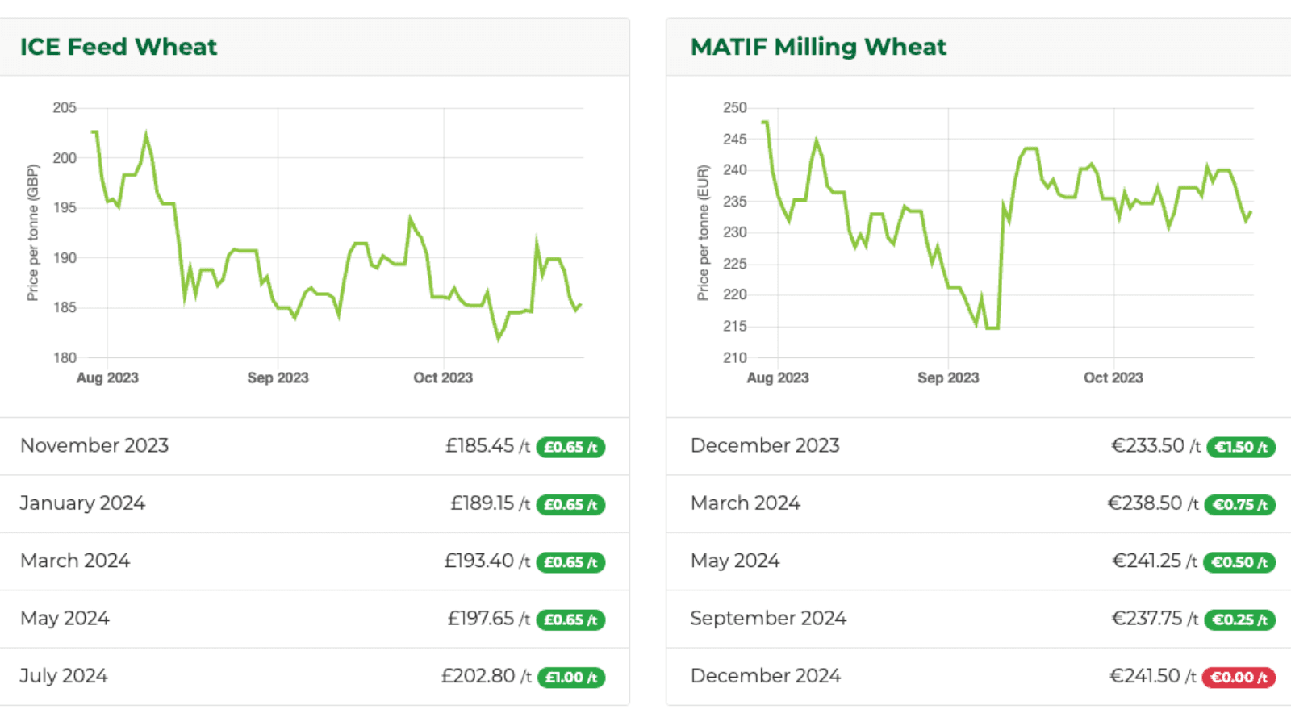Viewport: 1291px width, 726px height.
Task: Click the €0.75 /t change badge
Action: (1239, 505)
